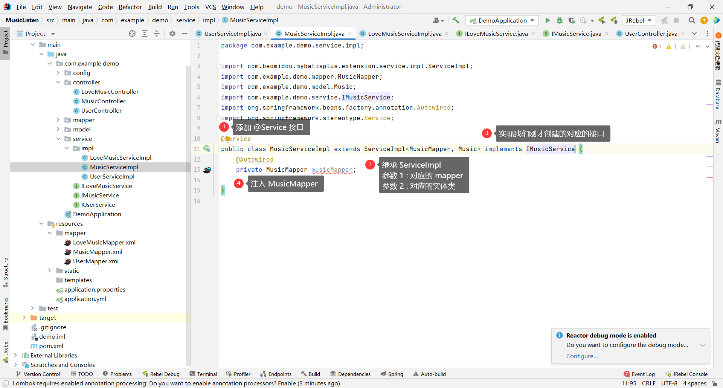Select opened file with the locate target icon

pyautogui.click(x=132, y=34)
